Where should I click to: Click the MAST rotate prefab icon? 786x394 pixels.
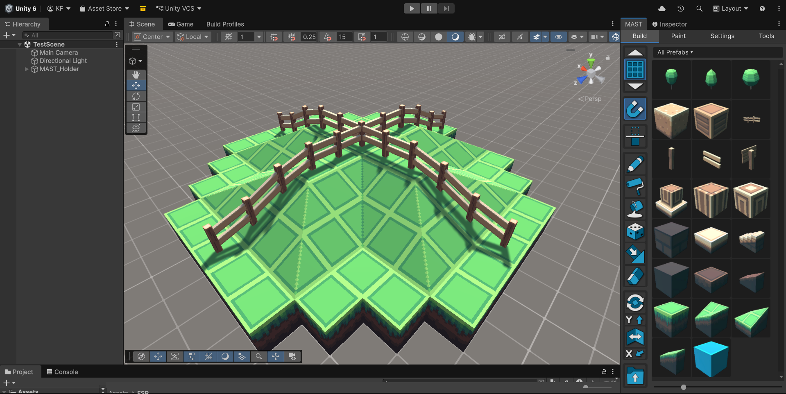point(635,303)
